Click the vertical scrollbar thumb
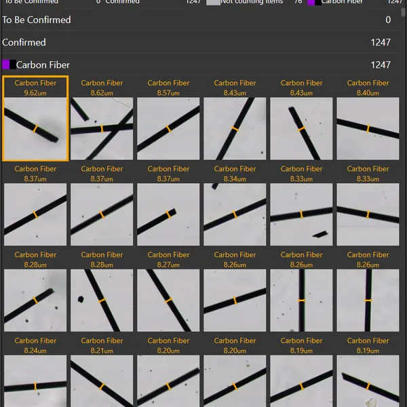Screen dimensions: 407x407 click(x=404, y=12)
